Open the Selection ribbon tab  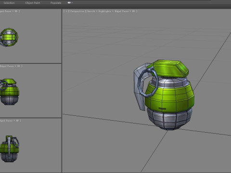[9, 3]
